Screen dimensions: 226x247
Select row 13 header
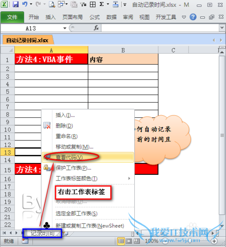(8, 152)
